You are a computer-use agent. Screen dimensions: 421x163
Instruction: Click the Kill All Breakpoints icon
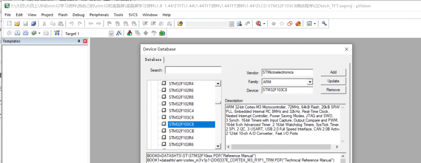click(x=298, y=24)
